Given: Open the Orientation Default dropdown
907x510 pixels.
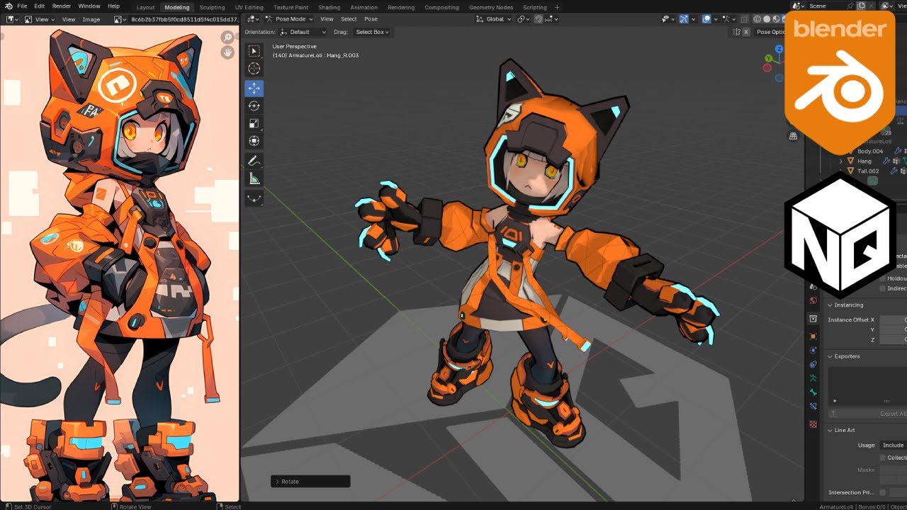Looking at the screenshot, I should 303,32.
